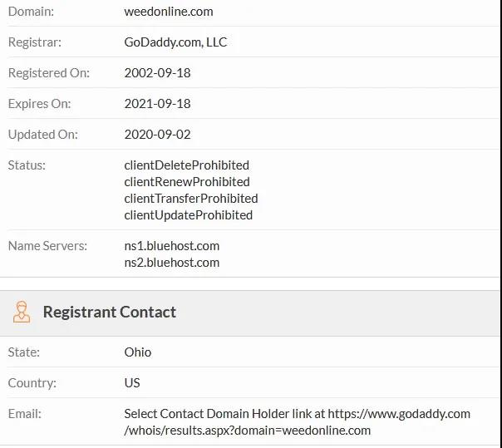Click the Status field label

[27, 165]
